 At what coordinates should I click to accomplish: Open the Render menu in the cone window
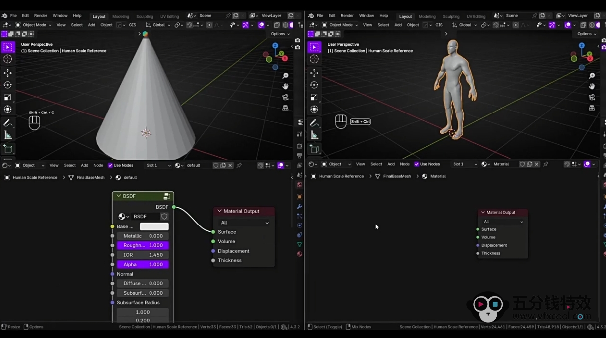[x=41, y=16]
